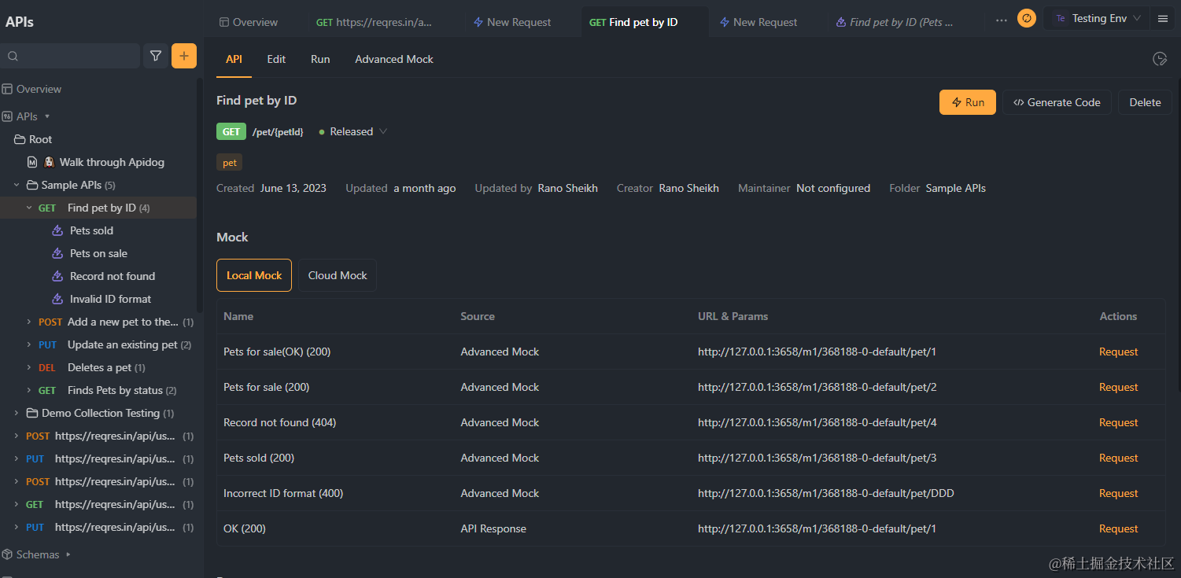Click the filter icon in APIs sidebar
This screenshot has width=1181, height=578.
click(155, 56)
